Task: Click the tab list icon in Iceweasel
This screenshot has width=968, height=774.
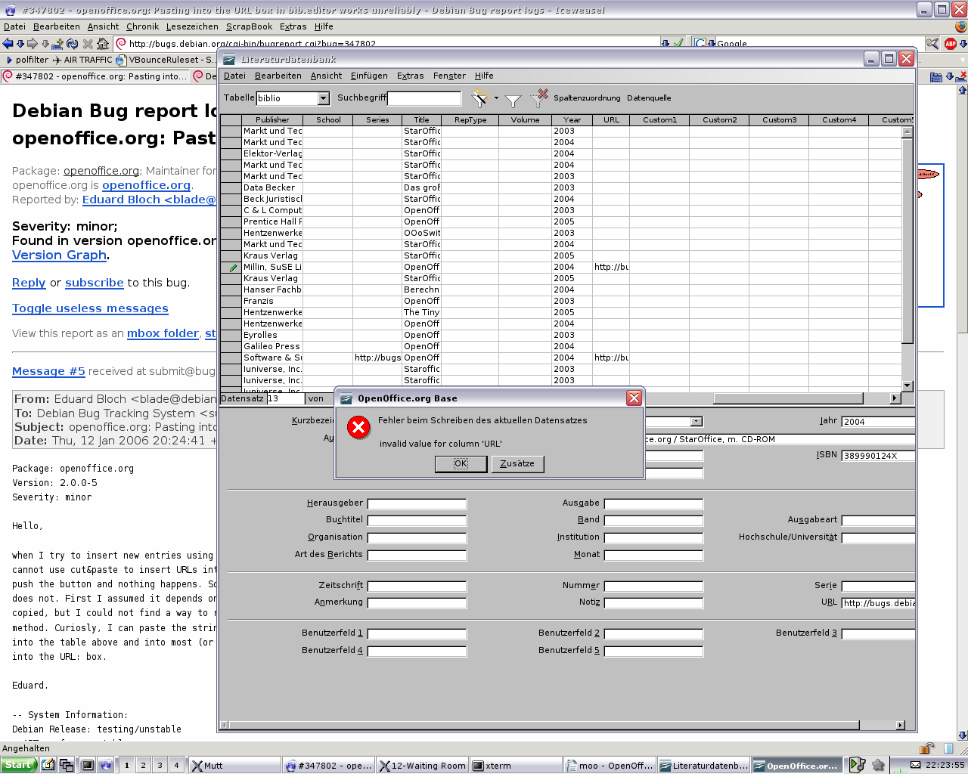Action: point(935,76)
